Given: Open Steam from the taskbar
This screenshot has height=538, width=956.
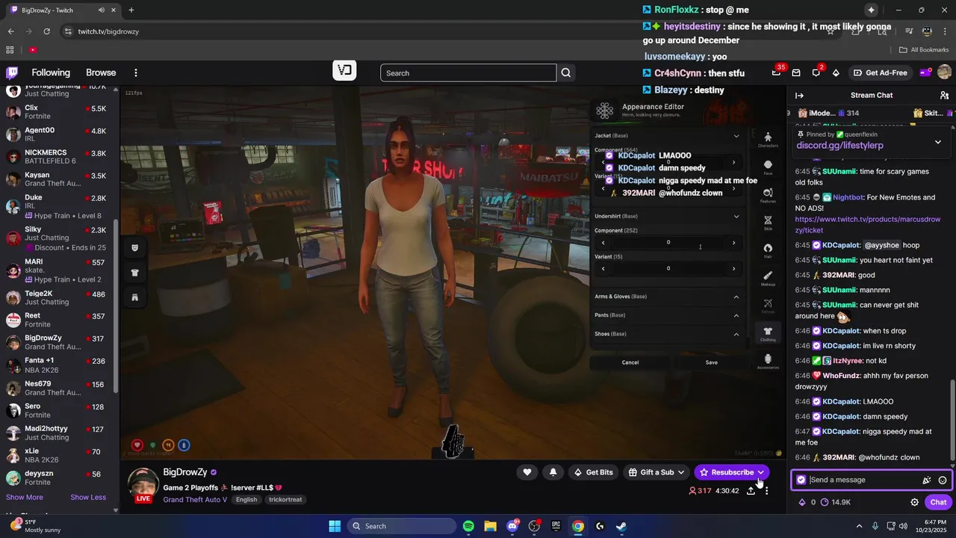Looking at the screenshot, I should (621, 526).
